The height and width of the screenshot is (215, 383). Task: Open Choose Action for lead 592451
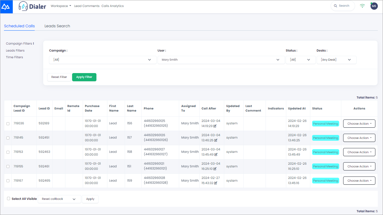(x=359, y=138)
